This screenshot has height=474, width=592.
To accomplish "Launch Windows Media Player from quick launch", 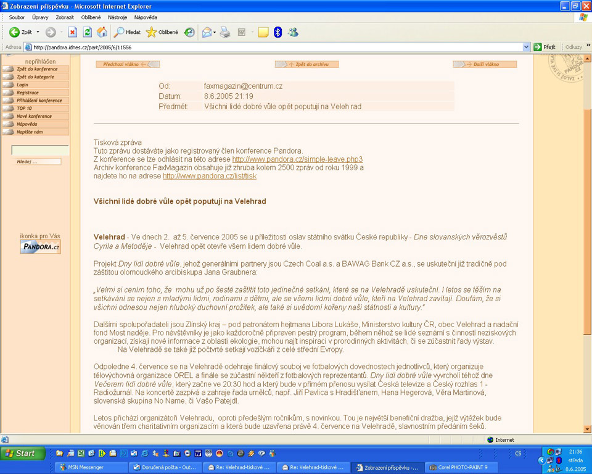I will coord(187,453).
